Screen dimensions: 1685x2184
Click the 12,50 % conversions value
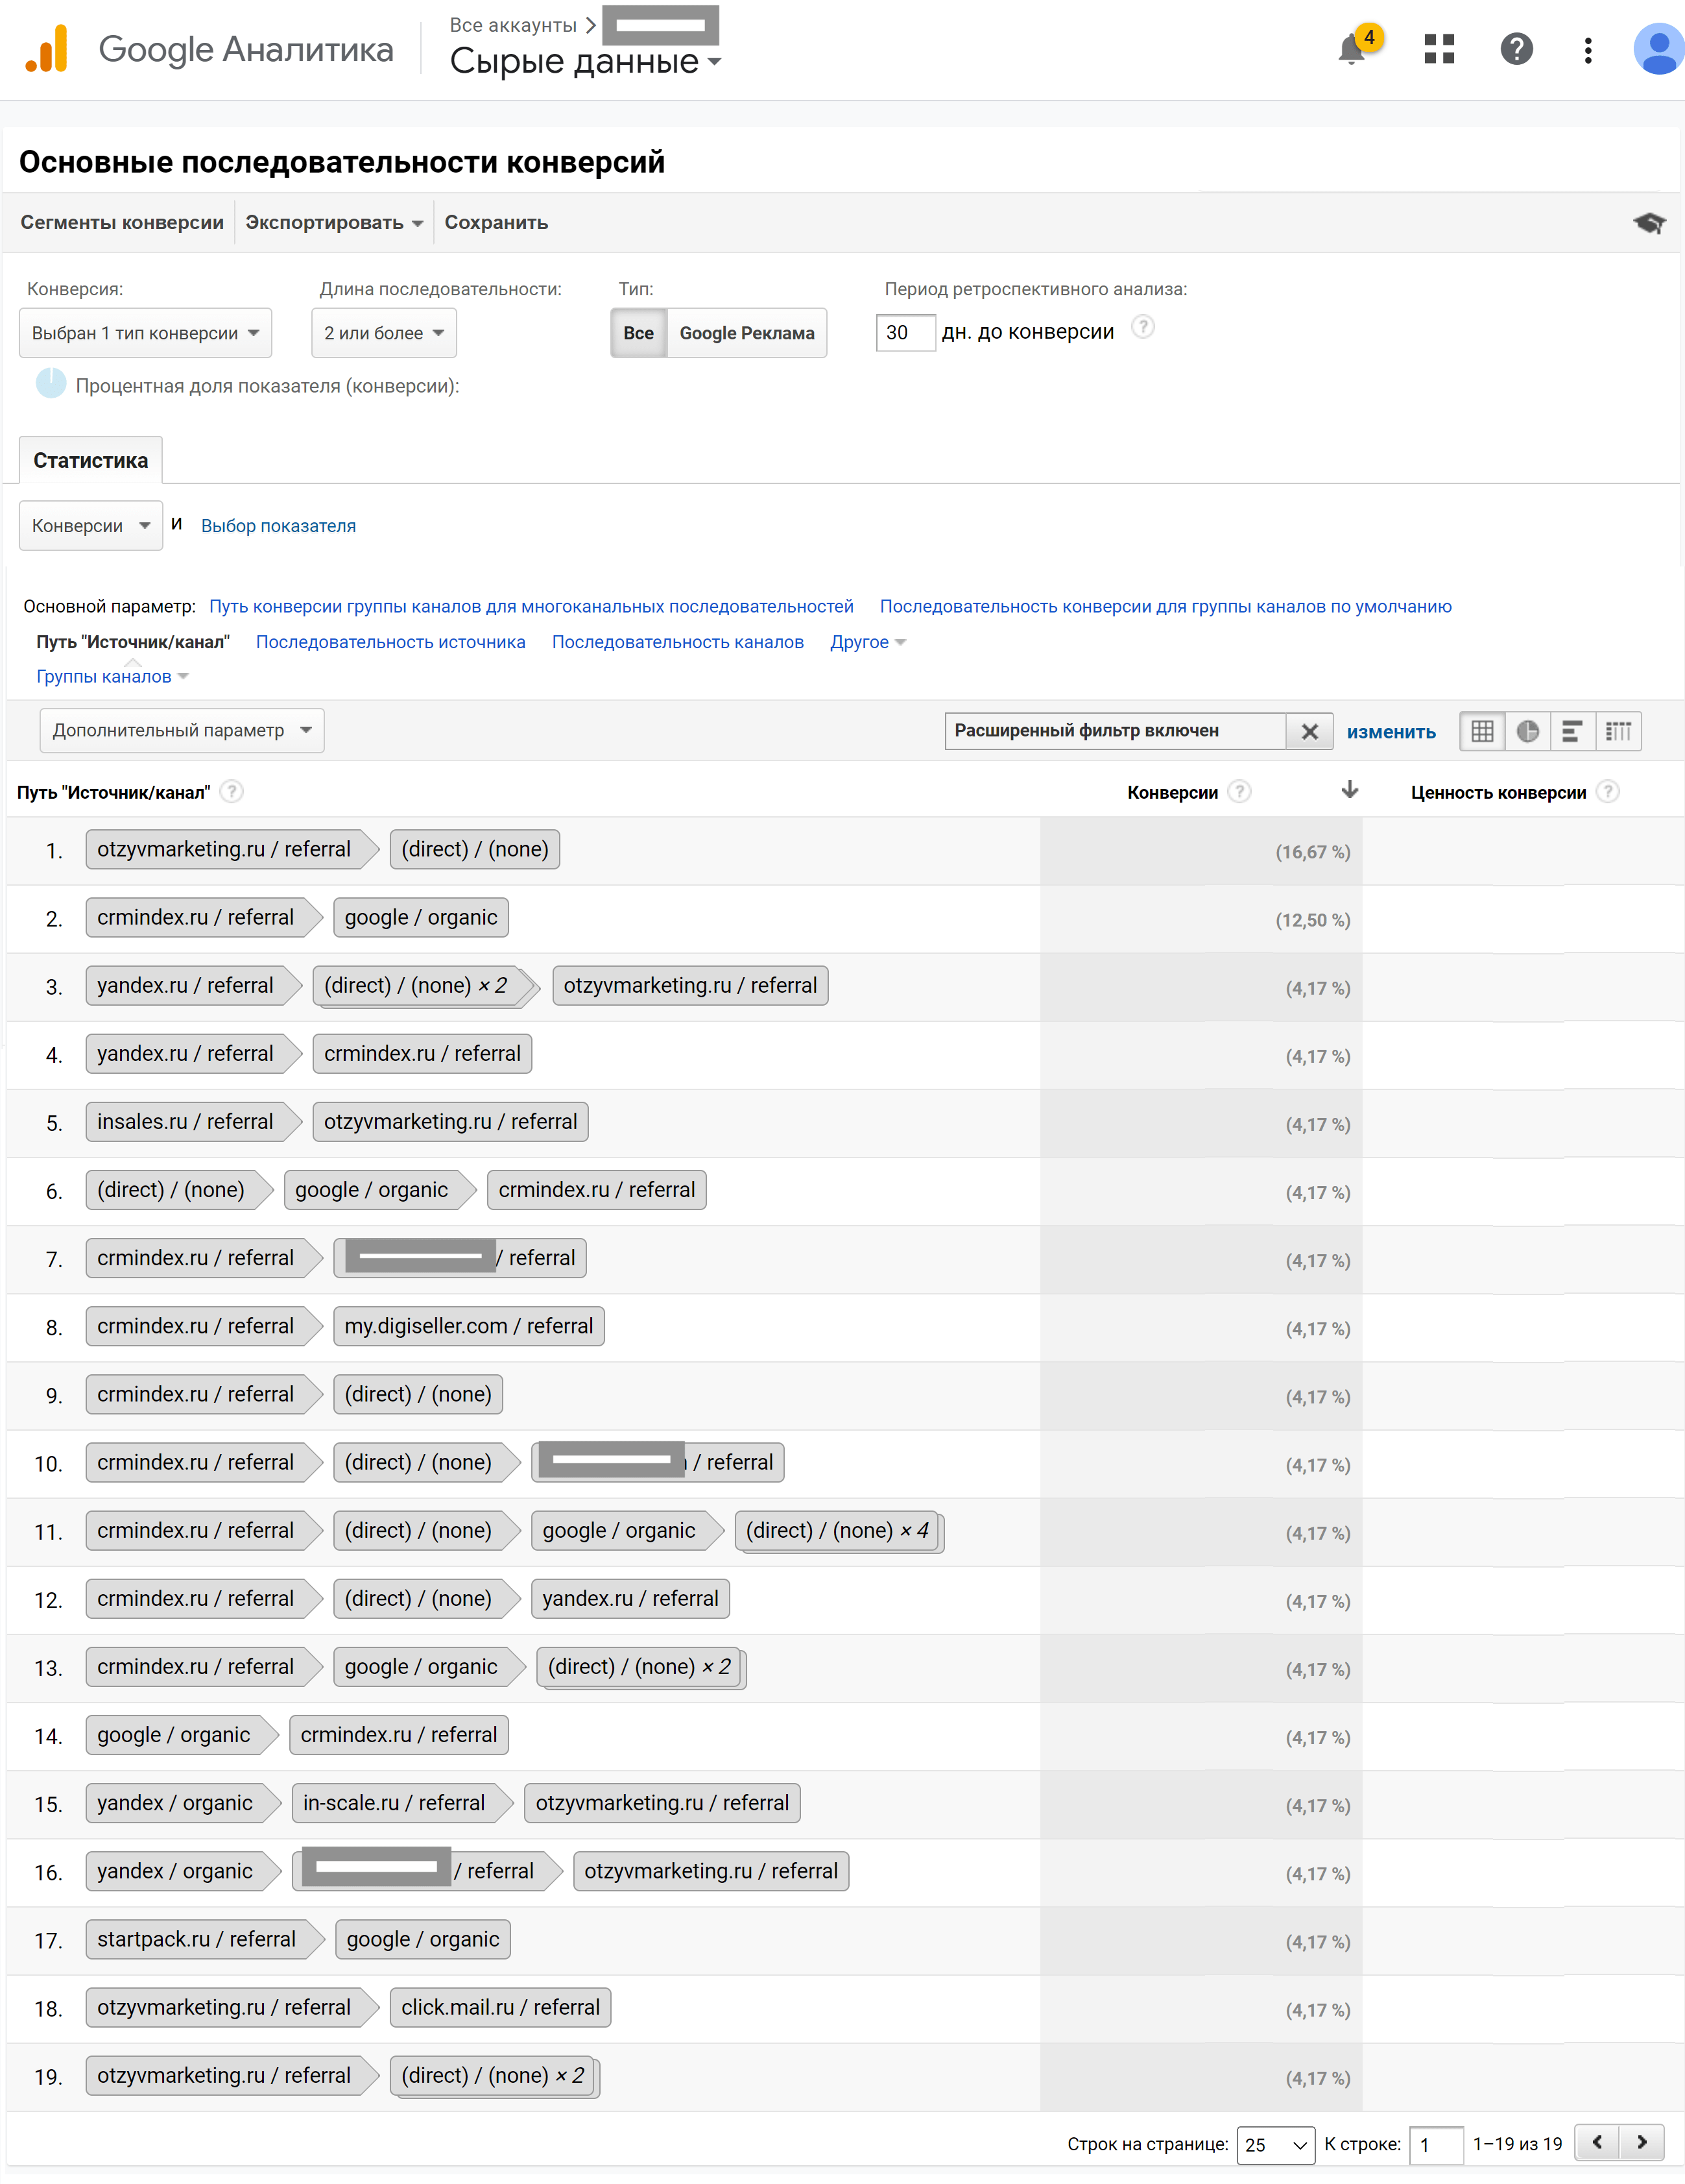point(1312,920)
